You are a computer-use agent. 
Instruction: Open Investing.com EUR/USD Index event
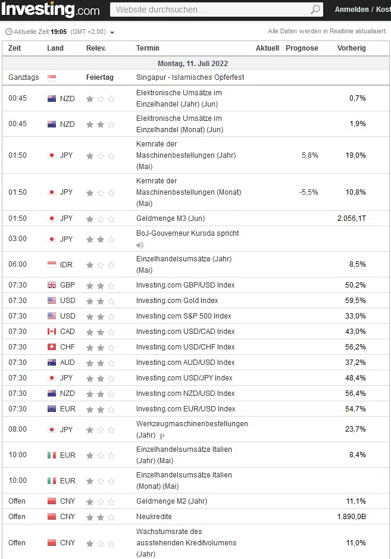tap(186, 409)
